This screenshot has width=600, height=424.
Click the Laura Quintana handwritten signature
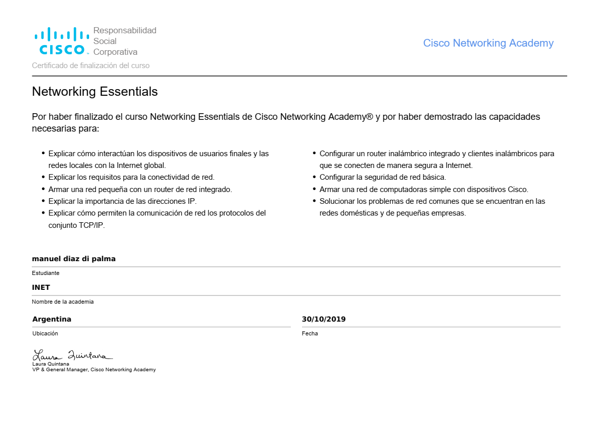(72, 355)
